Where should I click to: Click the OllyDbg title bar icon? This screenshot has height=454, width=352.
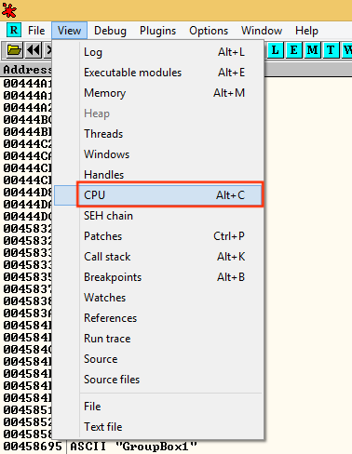point(9,10)
